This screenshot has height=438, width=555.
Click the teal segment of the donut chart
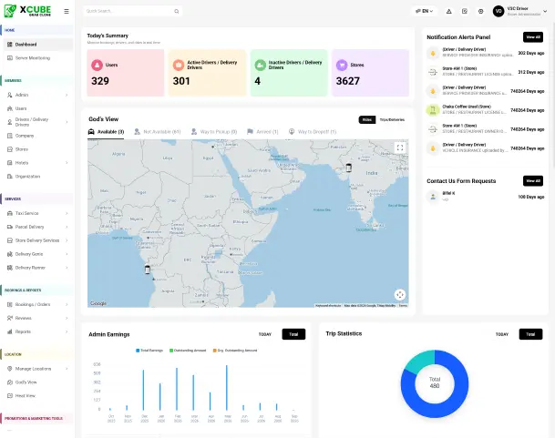[421, 362]
